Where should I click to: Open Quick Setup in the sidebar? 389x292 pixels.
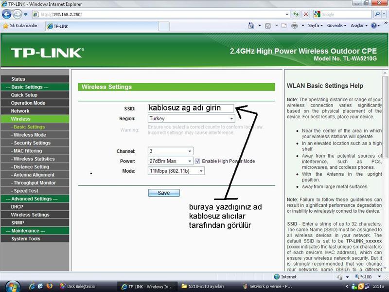point(35,95)
